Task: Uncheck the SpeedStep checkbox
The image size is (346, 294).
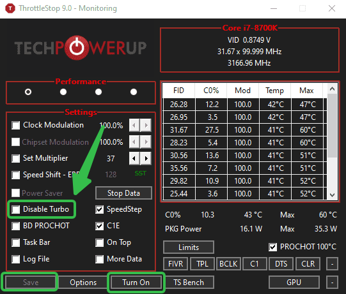Action: [x=100, y=209]
